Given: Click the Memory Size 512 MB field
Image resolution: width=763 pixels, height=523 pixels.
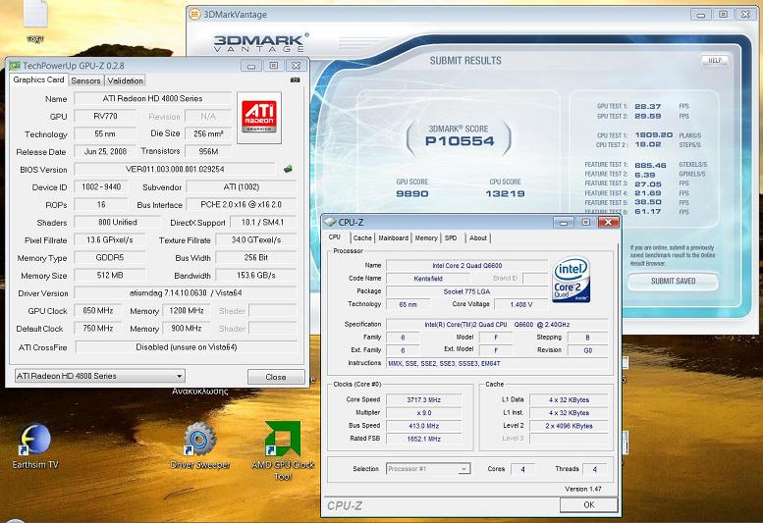Looking at the screenshot, I should tap(109, 275).
